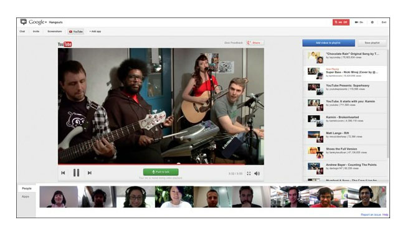Click the playlist vertical scrollbar
Viewport: 405px width, 240px height.
click(x=388, y=103)
